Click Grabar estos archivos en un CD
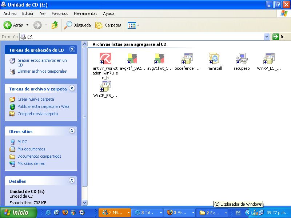The image size is (291, 218). 42,62
